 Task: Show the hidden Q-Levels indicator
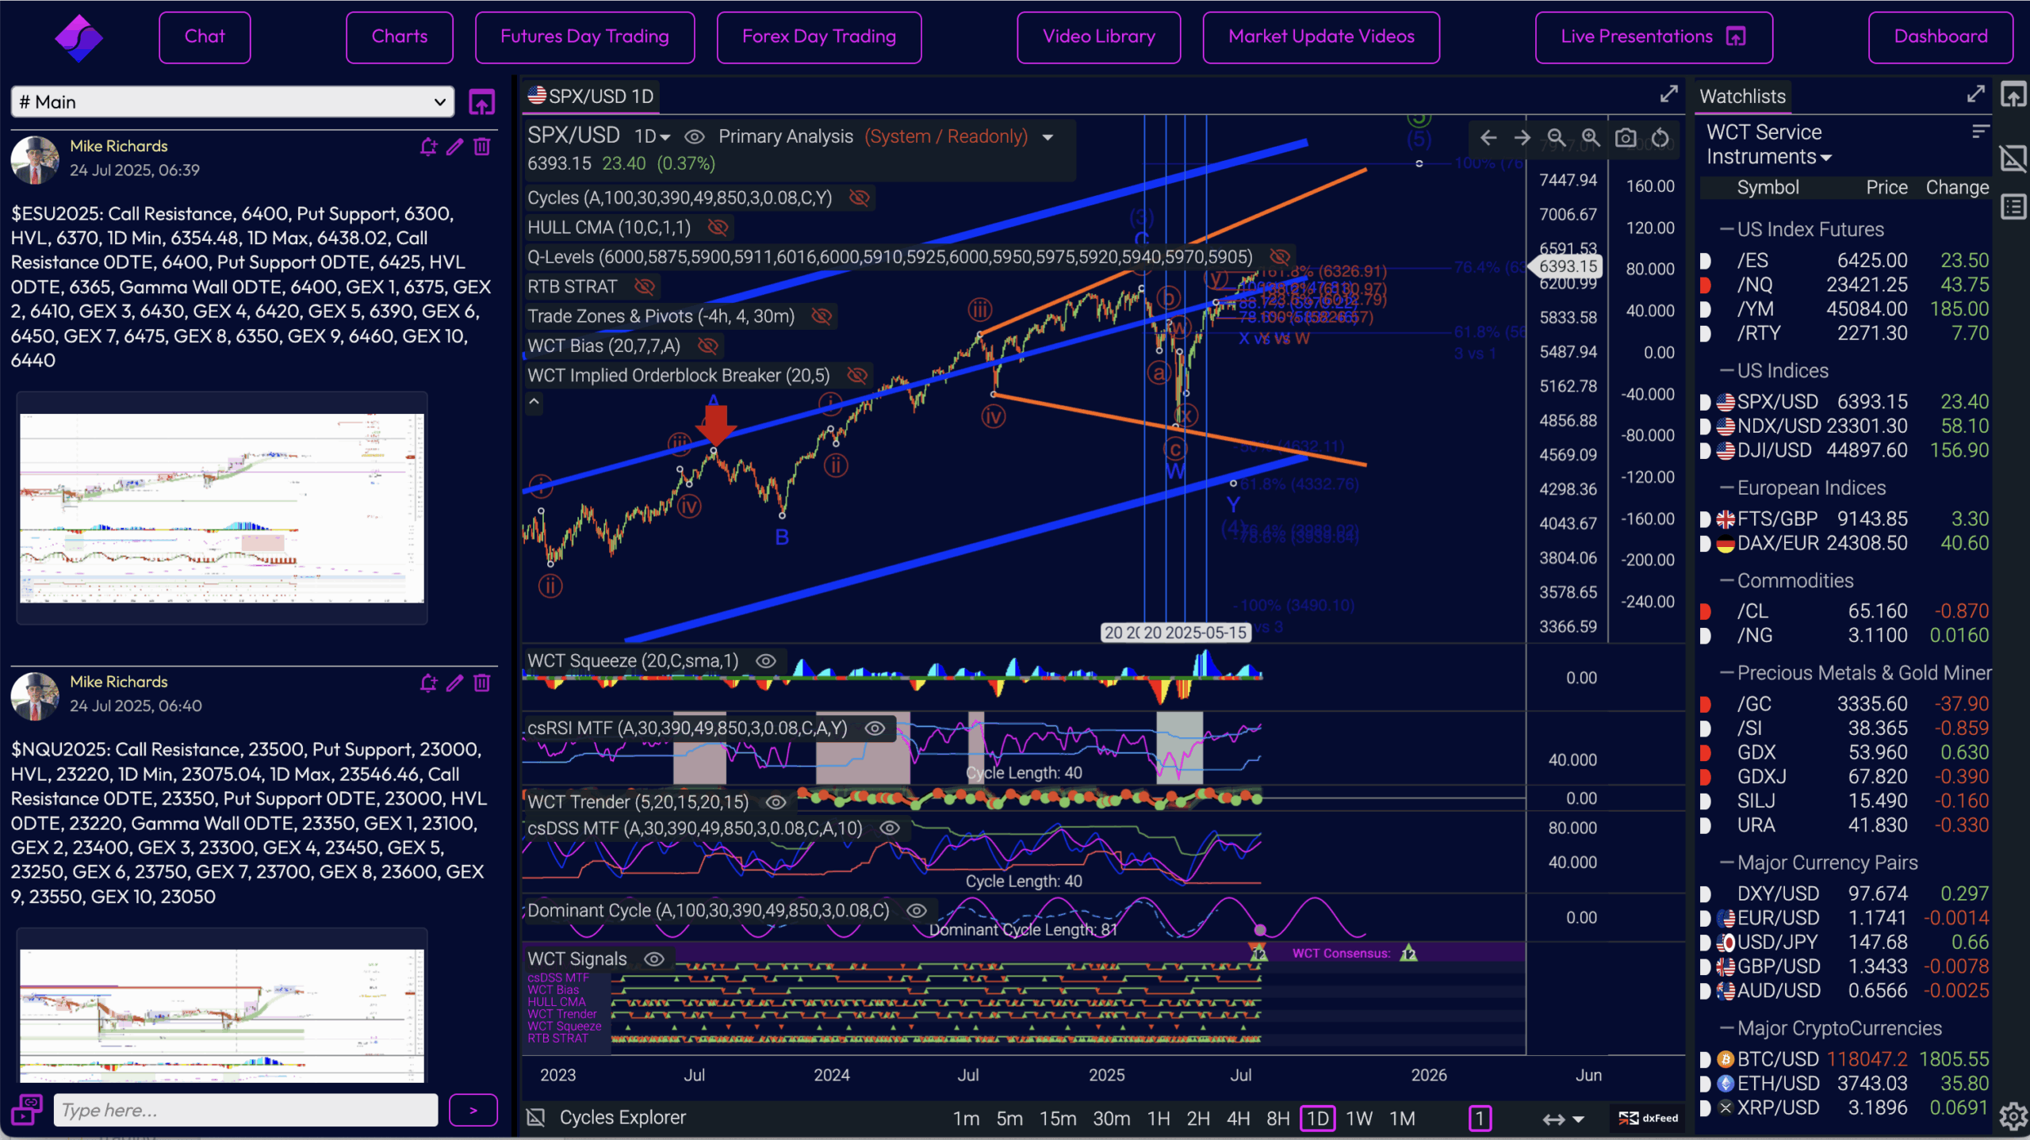click(x=1280, y=257)
